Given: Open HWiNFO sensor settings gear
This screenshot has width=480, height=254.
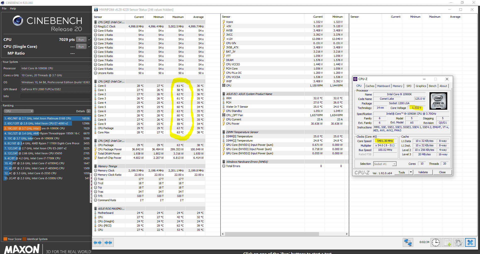Looking at the screenshot, I should (x=458, y=242).
